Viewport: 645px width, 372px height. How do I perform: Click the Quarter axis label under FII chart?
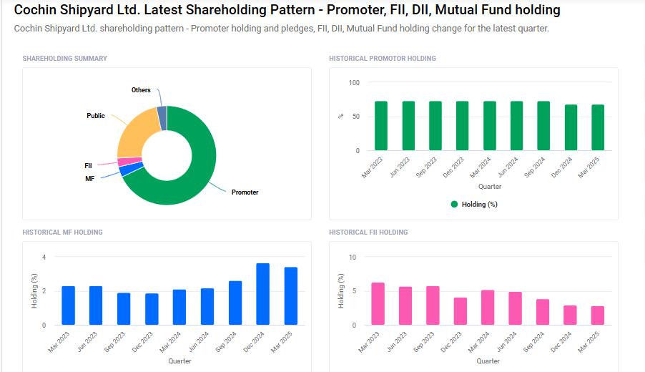tap(488, 361)
